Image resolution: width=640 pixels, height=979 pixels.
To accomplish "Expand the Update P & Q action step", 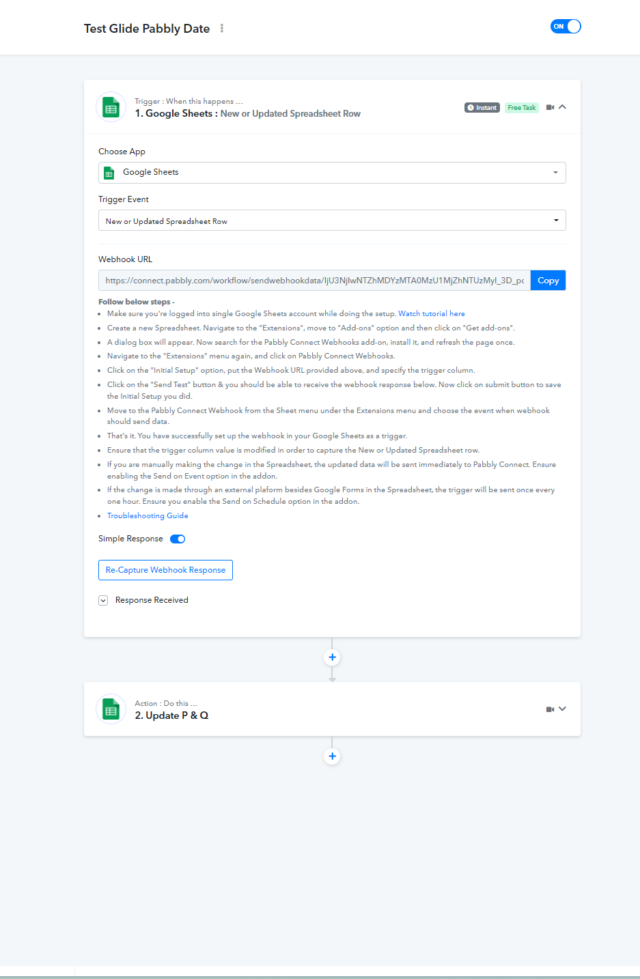I will (x=562, y=709).
